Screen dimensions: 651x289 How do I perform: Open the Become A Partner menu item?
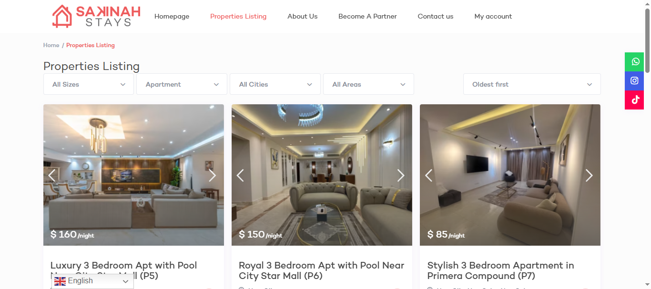click(x=367, y=16)
